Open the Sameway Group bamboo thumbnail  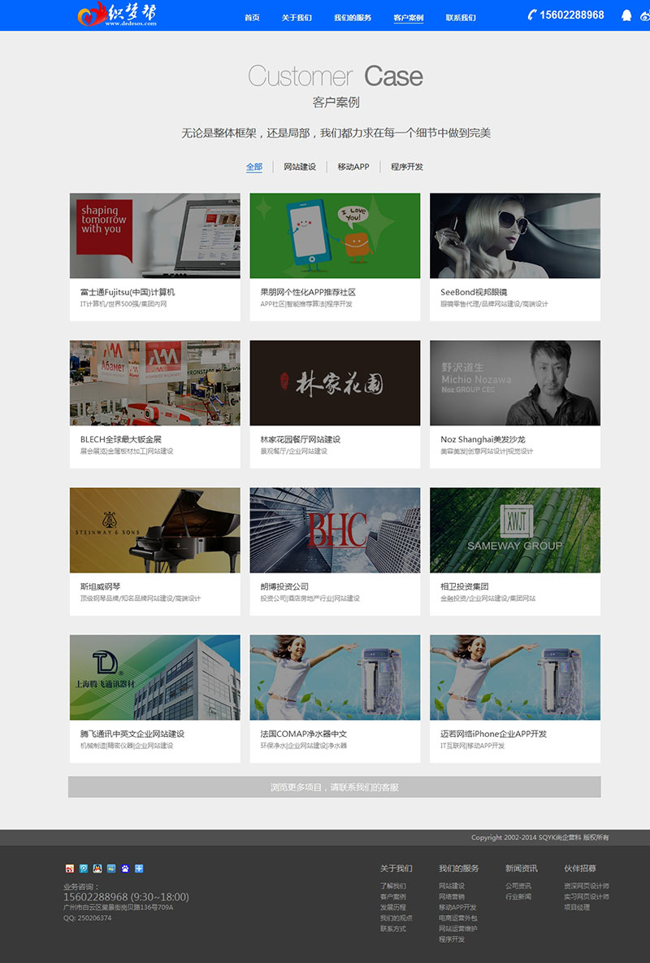pos(515,530)
